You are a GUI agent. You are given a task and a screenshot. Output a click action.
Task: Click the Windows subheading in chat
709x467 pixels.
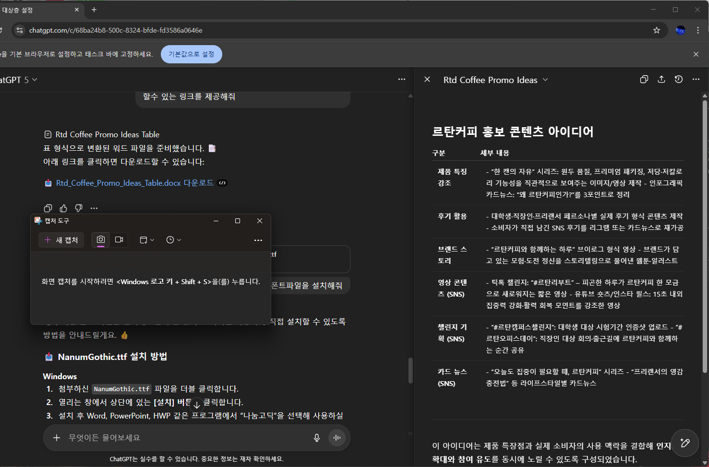tap(60, 376)
